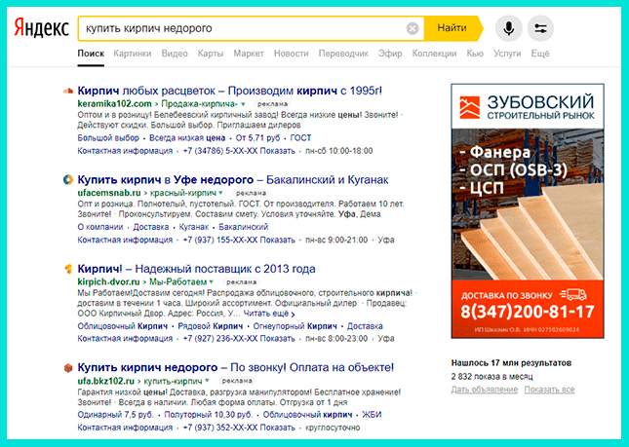Viewport: 629px width, 447px height.
Task: Click the keramika102.com green URL
Action: click(x=114, y=104)
